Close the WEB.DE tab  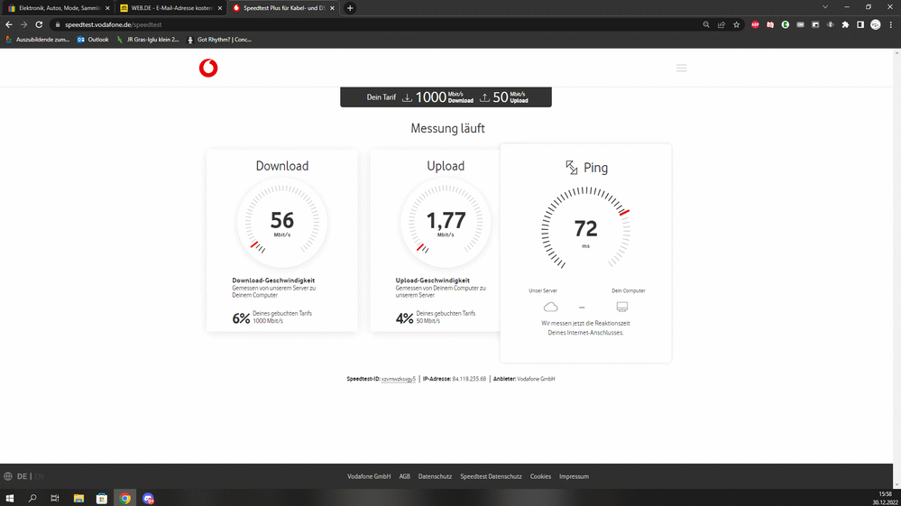pyautogui.click(x=219, y=8)
